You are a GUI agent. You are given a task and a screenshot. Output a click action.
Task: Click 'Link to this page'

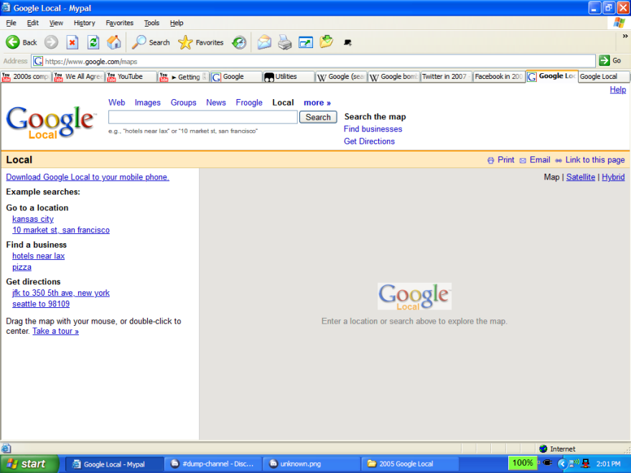[590, 160]
